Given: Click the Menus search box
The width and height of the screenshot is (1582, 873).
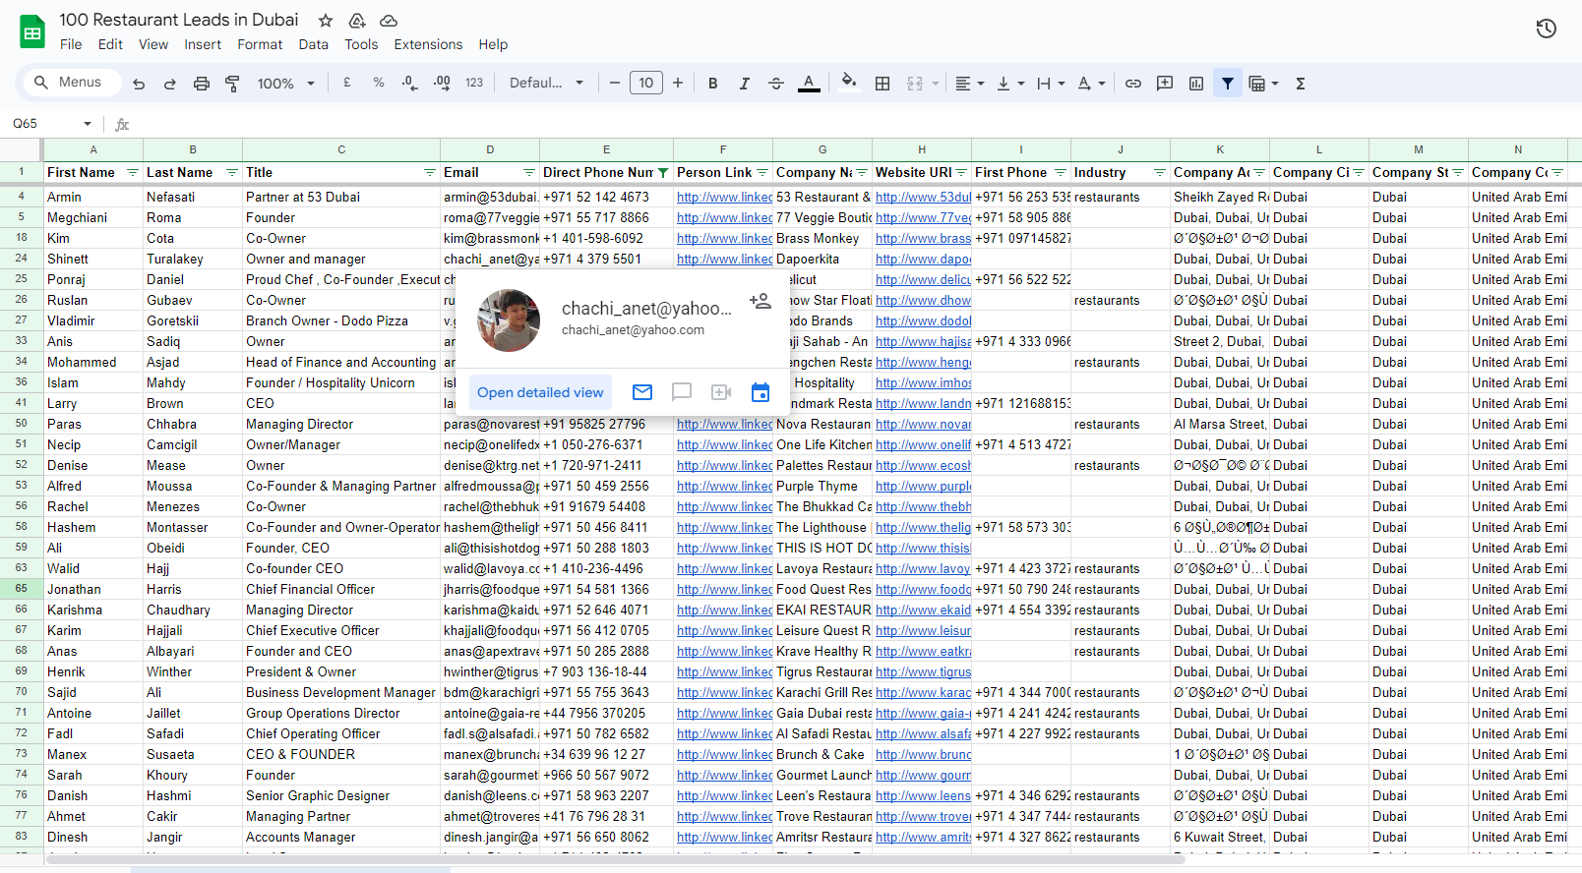Looking at the screenshot, I should pos(71,83).
